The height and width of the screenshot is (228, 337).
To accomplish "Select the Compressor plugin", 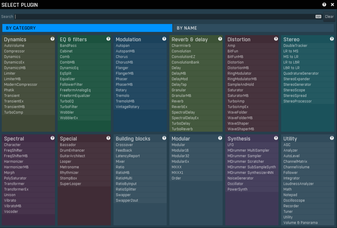I will pos(28,51).
